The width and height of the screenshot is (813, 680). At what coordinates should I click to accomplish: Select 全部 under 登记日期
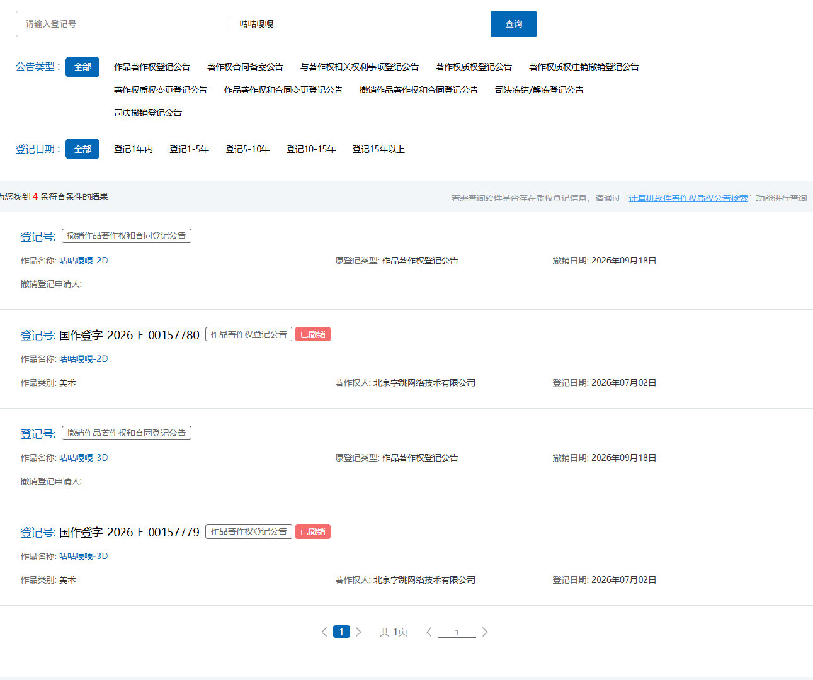pyautogui.click(x=82, y=149)
